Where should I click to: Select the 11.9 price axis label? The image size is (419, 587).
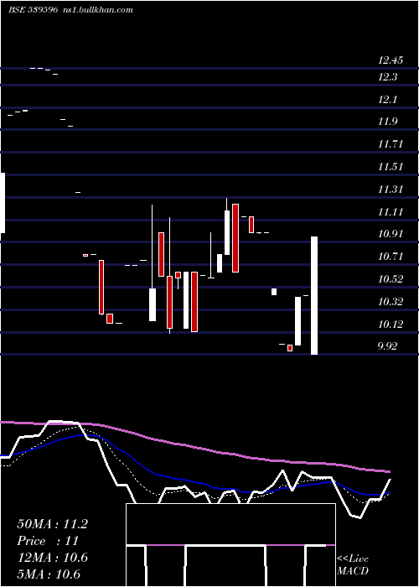click(388, 122)
